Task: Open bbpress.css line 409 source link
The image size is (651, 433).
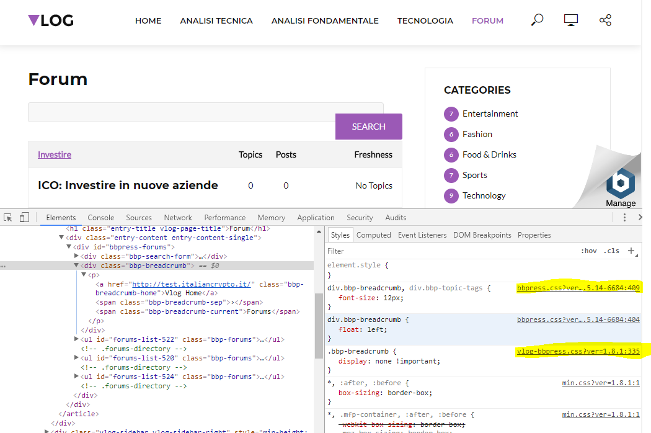Action: coord(578,288)
